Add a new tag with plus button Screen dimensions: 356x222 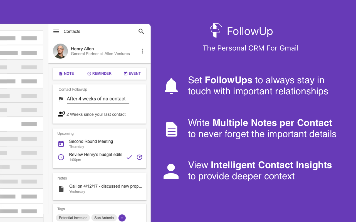click(x=122, y=218)
